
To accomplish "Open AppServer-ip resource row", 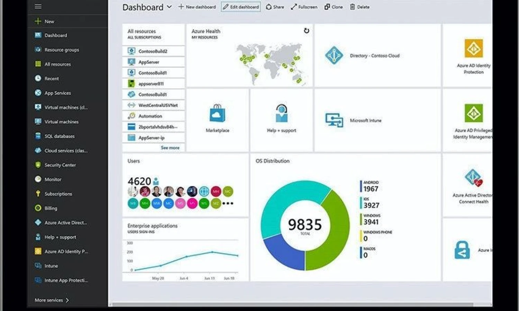I will (x=153, y=138).
